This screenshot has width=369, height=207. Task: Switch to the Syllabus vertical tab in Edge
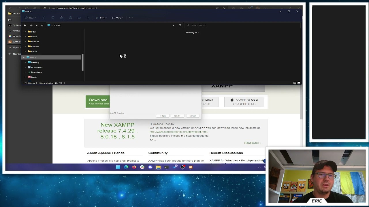(14, 25)
